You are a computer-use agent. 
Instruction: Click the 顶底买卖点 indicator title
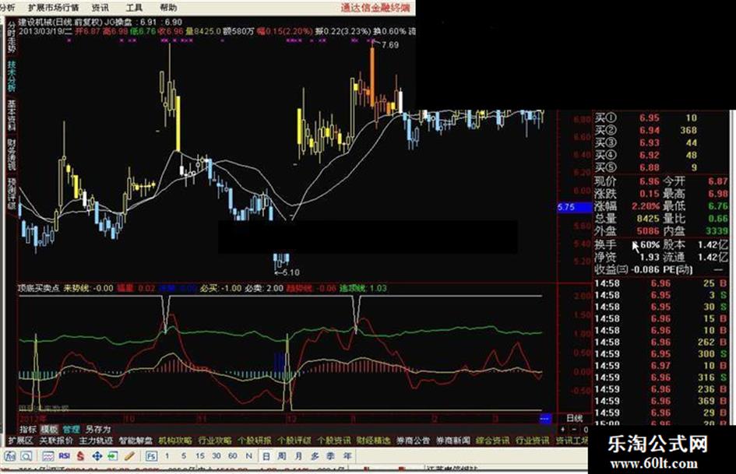click(39, 288)
